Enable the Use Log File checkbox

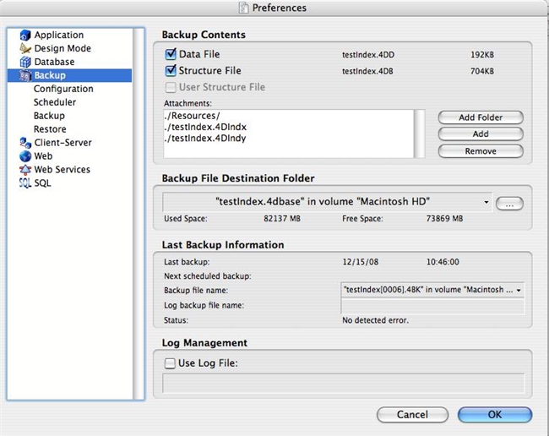click(171, 363)
